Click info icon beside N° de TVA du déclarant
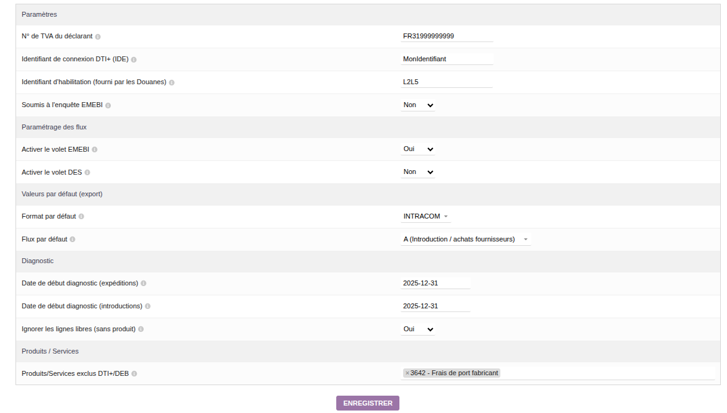The height and width of the screenshot is (413, 727). tap(98, 37)
